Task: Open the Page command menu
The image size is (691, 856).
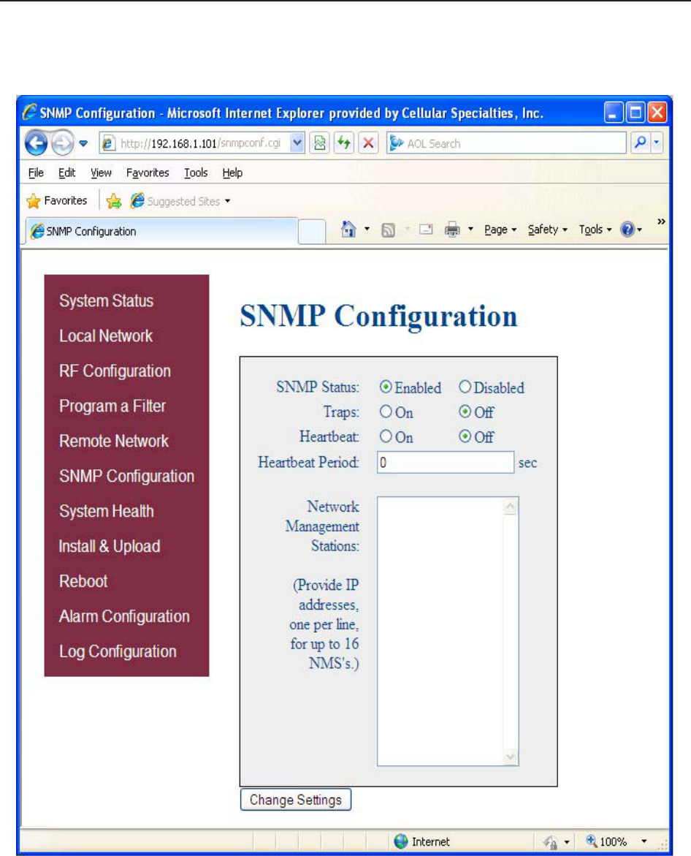Action: [x=500, y=230]
